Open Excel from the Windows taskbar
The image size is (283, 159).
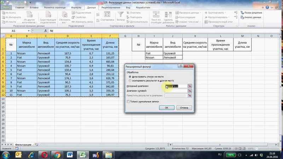pos(83,155)
